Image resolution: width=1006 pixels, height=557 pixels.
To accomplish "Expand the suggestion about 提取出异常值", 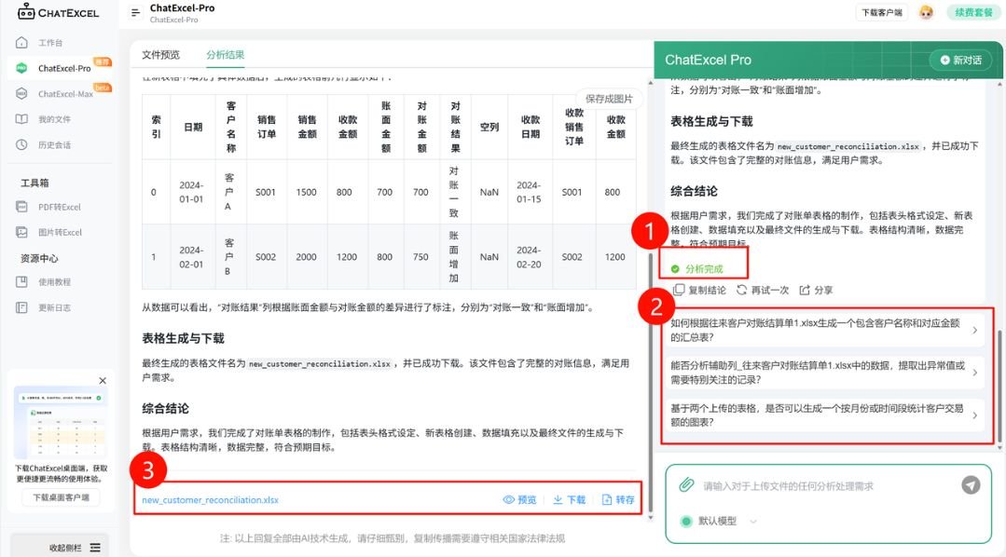I will 824,373.
